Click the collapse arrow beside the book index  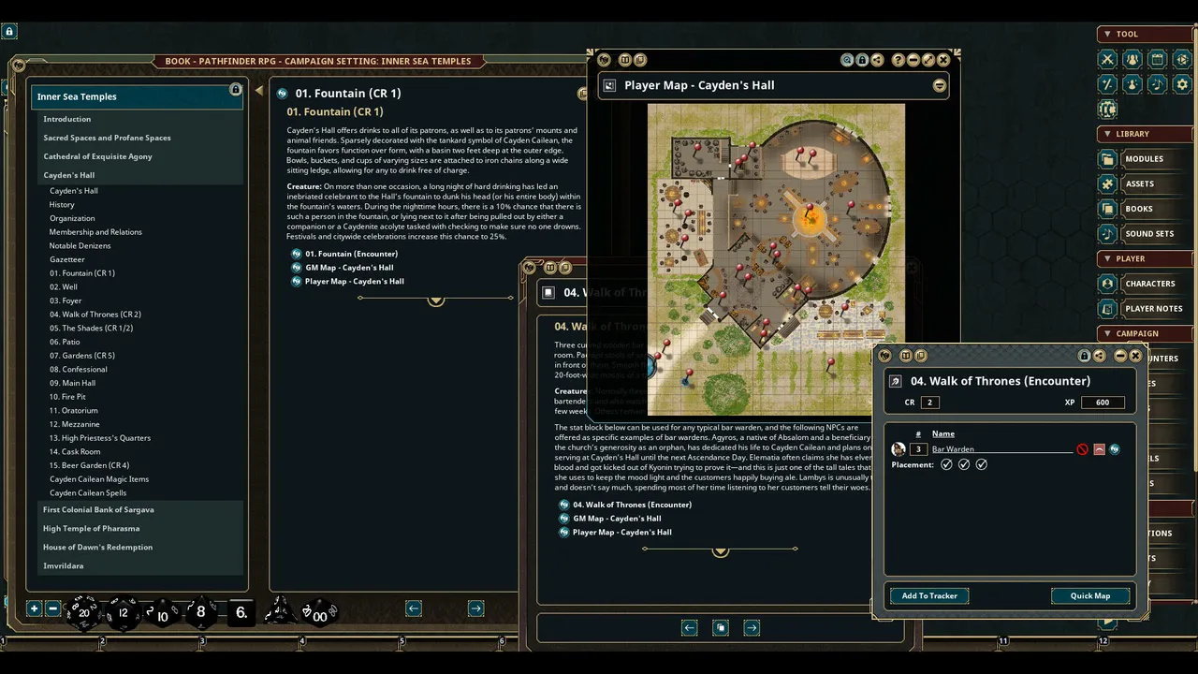[258, 91]
